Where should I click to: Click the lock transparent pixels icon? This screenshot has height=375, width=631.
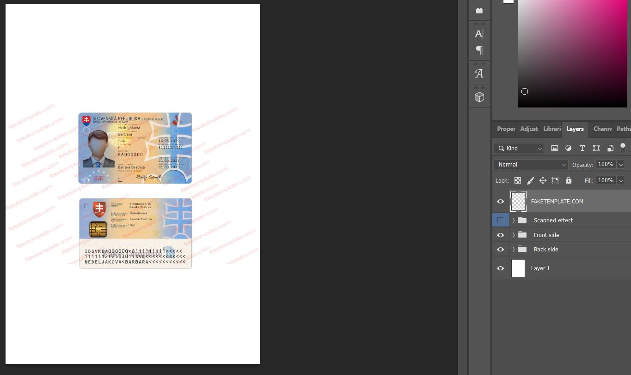[518, 180]
